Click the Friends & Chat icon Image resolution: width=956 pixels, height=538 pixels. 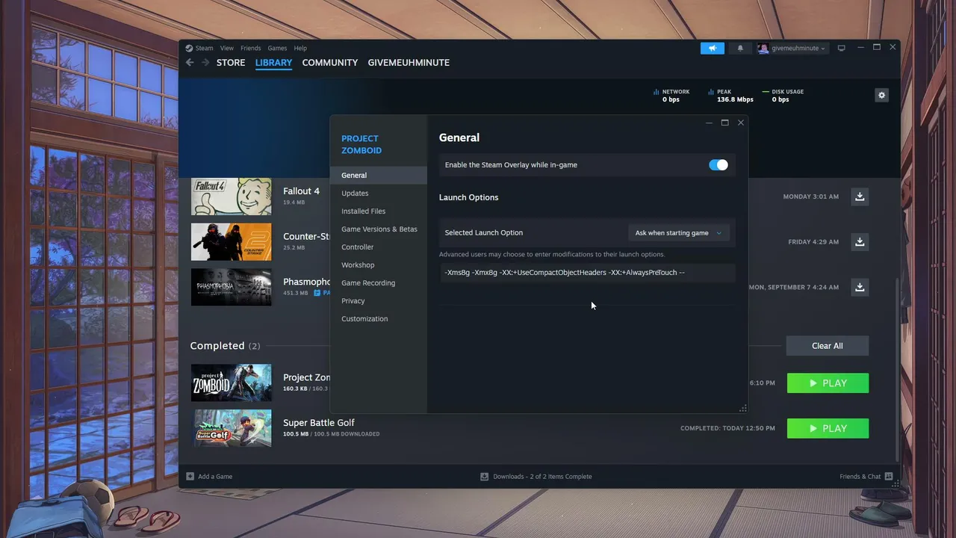(889, 476)
